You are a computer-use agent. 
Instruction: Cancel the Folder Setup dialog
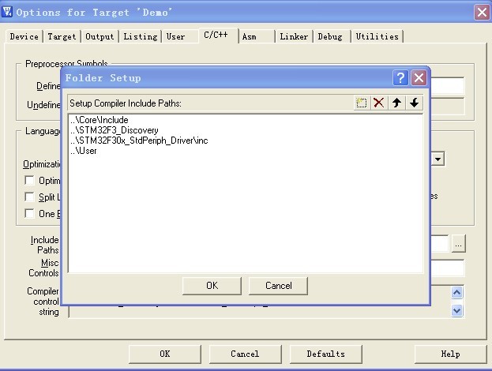tap(278, 286)
